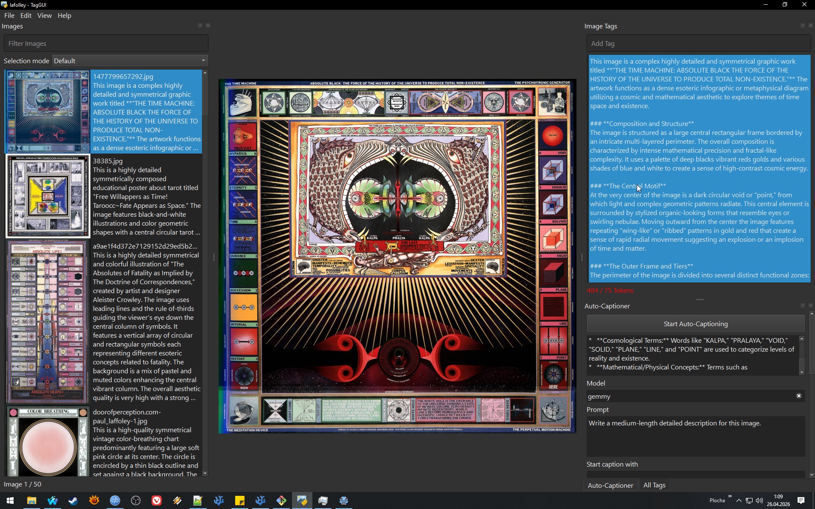Open OBS Studio from the taskbar
Screen dimensions: 815x509
tap(136, 501)
